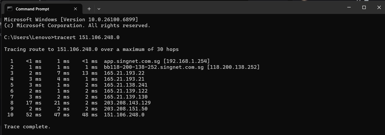The image size is (385, 135).
Task: Click the Command Prompt terminal icon in tab
Action: click(x=10, y=9)
